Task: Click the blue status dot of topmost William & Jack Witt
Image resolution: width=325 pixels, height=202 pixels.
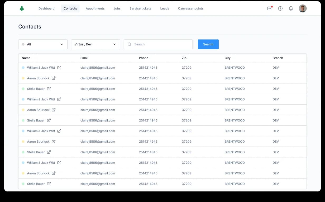Action: 23,68
